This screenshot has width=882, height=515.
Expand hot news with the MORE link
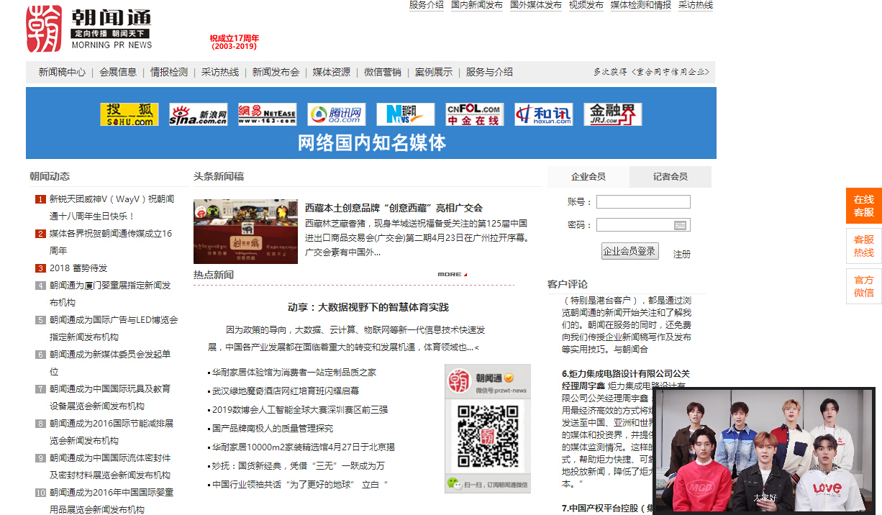point(452,275)
